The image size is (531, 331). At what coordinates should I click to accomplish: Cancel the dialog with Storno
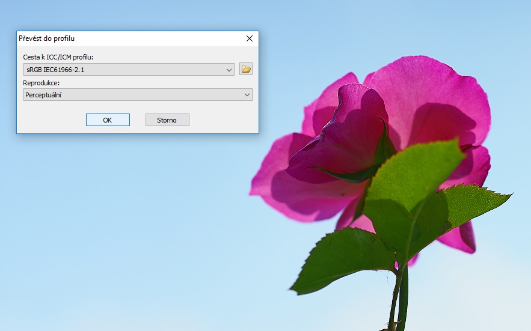(x=167, y=120)
